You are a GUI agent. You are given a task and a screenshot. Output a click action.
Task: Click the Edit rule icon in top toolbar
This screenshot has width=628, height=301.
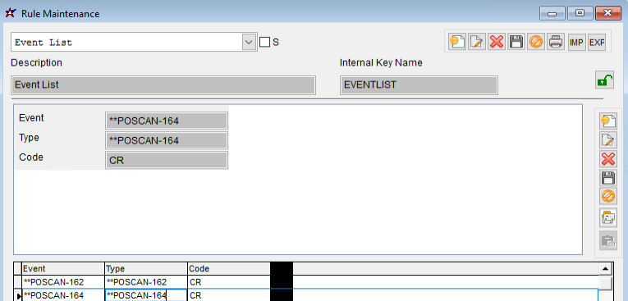477,42
